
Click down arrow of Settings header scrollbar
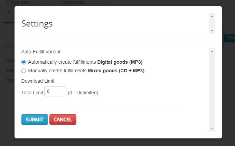pos(212,31)
